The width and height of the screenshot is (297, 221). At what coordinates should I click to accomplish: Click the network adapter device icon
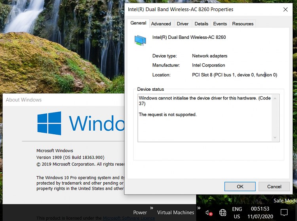[x=140, y=40]
